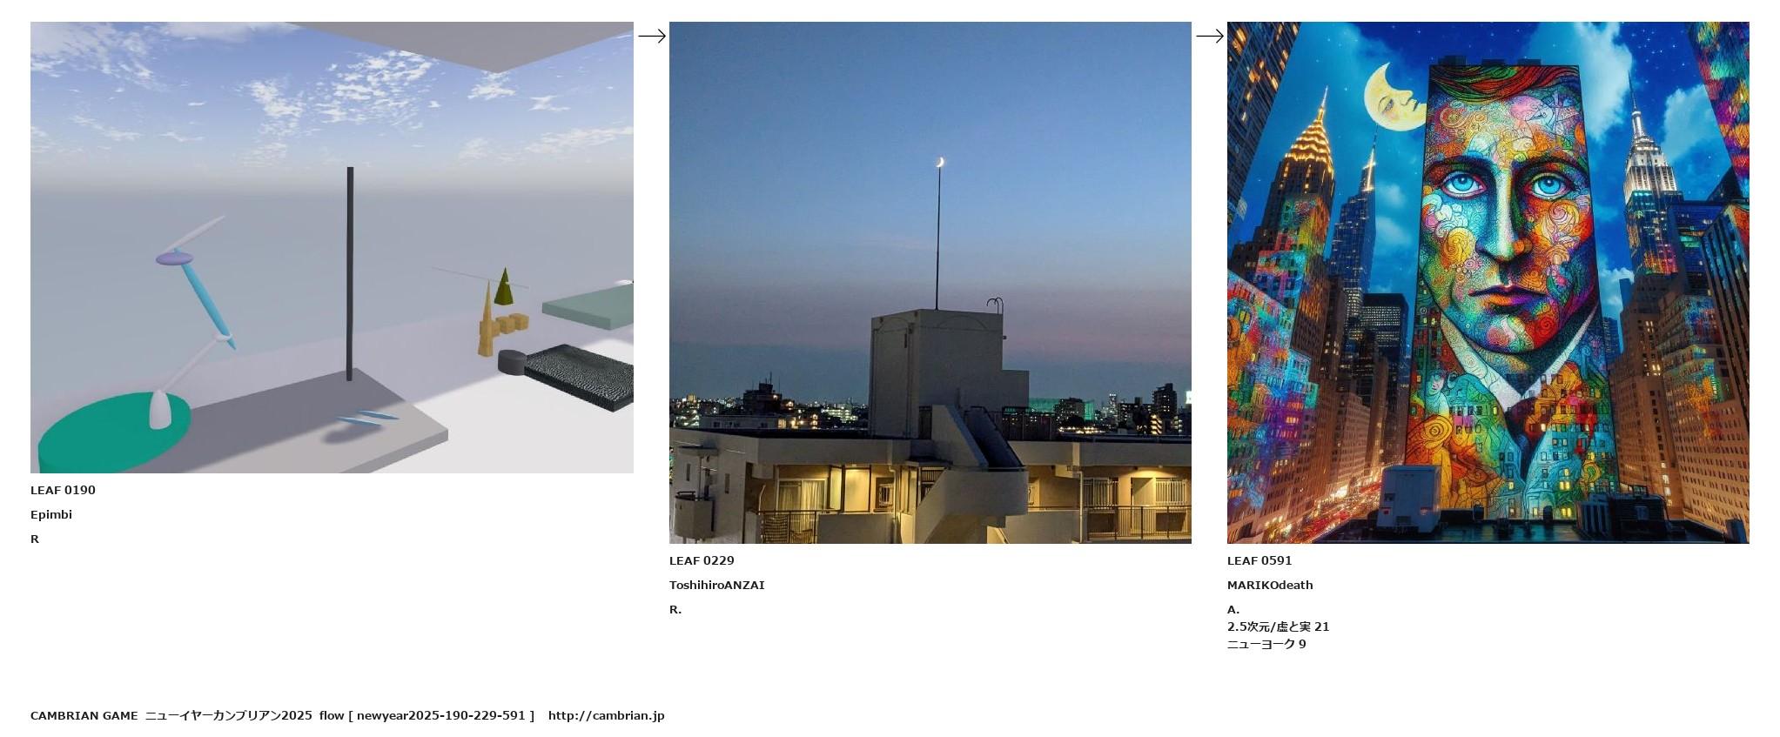Click the ニューヨーク 9 caption line
Screen dimensions: 1780x737
1266,644
